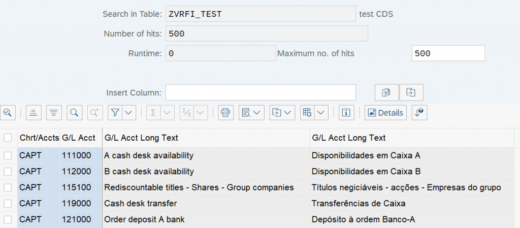Open the Find search icon
This screenshot has height=228, width=520.
click(x=75, y=113)
